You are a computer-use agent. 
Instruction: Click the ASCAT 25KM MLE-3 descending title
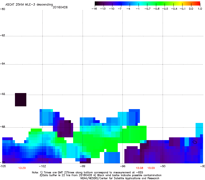29,4
